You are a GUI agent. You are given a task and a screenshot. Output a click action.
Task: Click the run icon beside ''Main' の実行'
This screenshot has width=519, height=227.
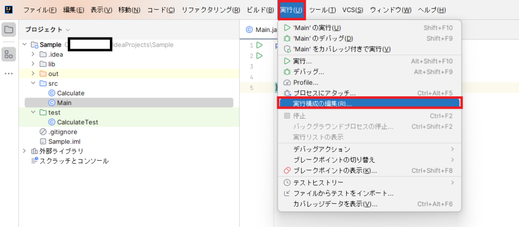(x=287, y=28)
